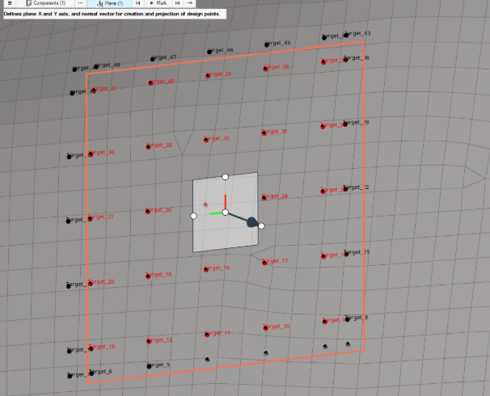490x396 pixels.
Task: Reset the Mark selection with its reset icon
Action: coord(178,3)
